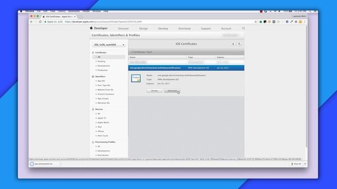Click the certificate thumbnail image

136,78
